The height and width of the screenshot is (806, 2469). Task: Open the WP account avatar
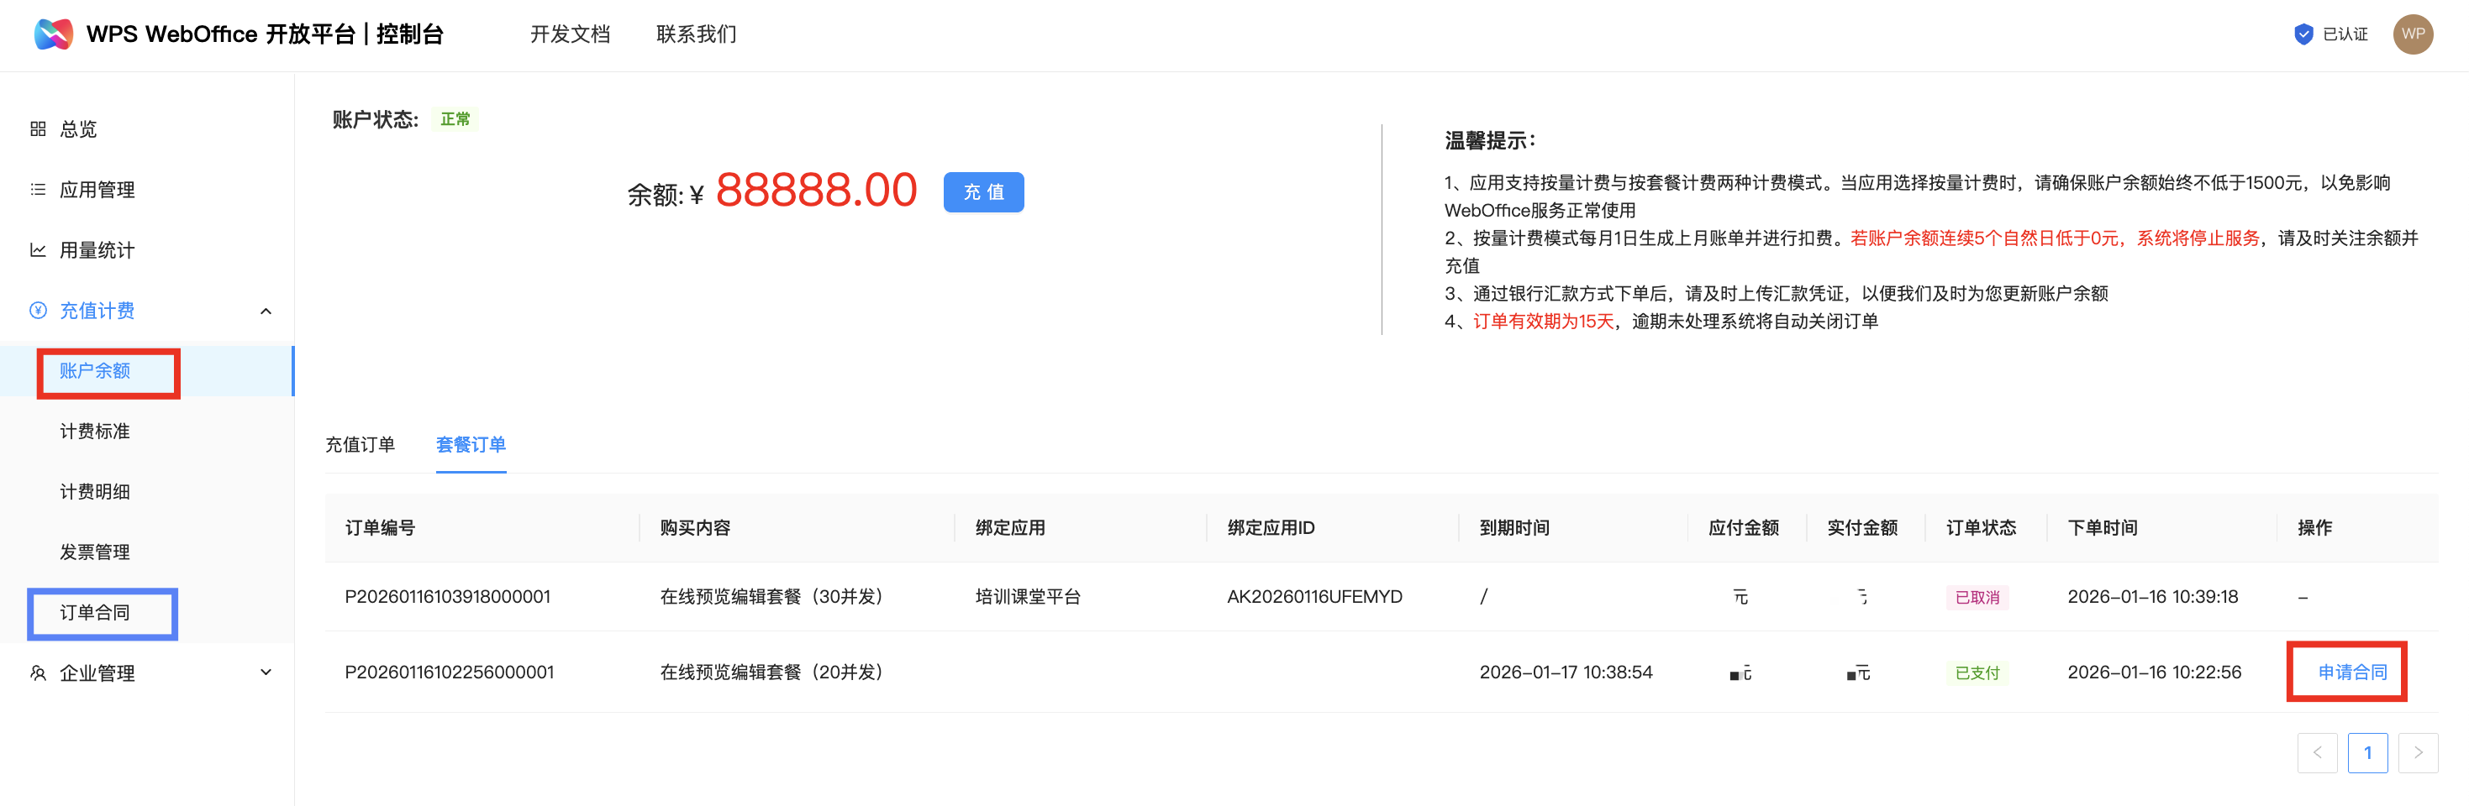2414,34
